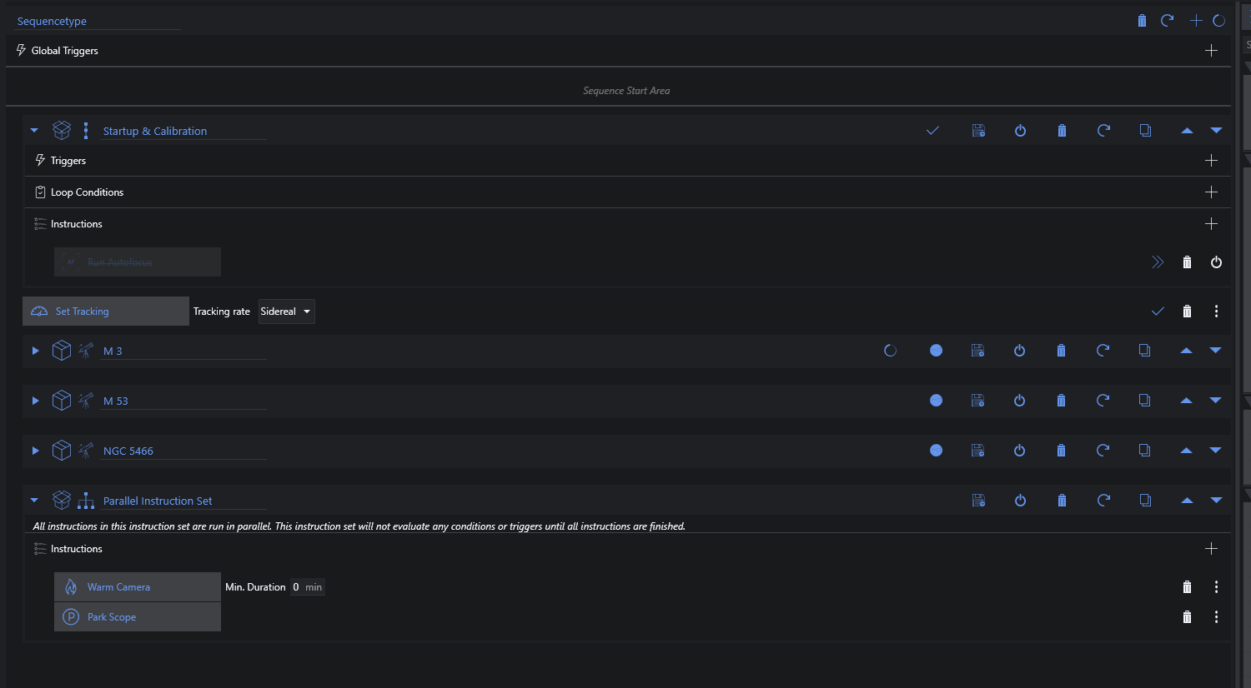Toggle the Run Autofocus instruction on
This screenshot has height=688, width=1251.
pos(1216,262)
